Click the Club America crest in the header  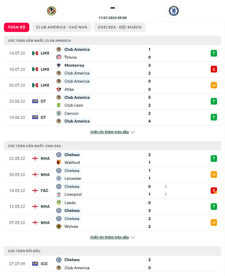click(x=51, y=11)
